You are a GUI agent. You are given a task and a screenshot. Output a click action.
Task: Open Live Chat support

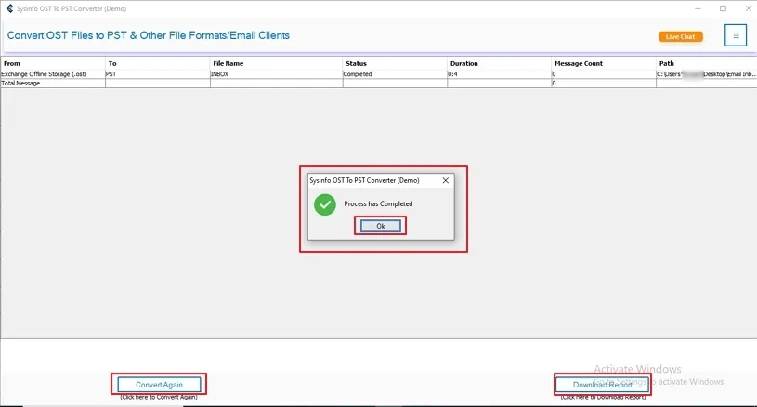coord(681,36)
